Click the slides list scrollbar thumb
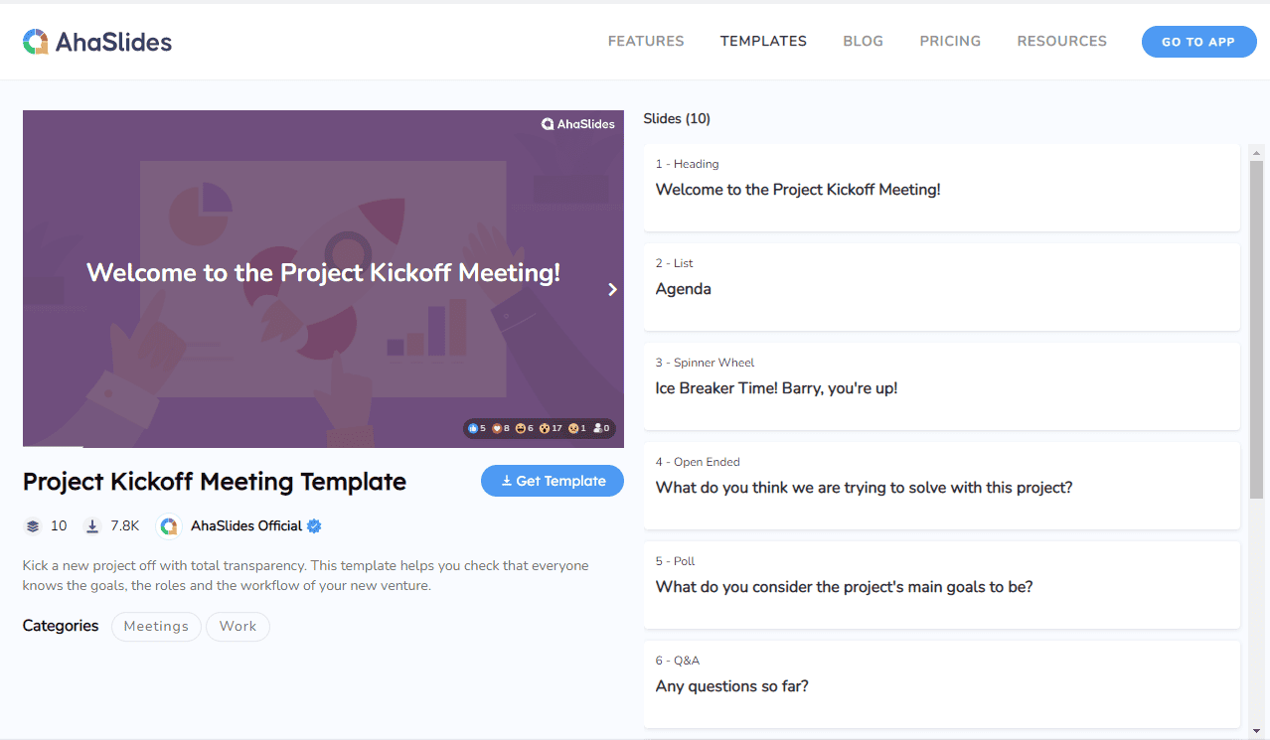The height and width of the screenshot is (740, 1270). (1256, 330)
